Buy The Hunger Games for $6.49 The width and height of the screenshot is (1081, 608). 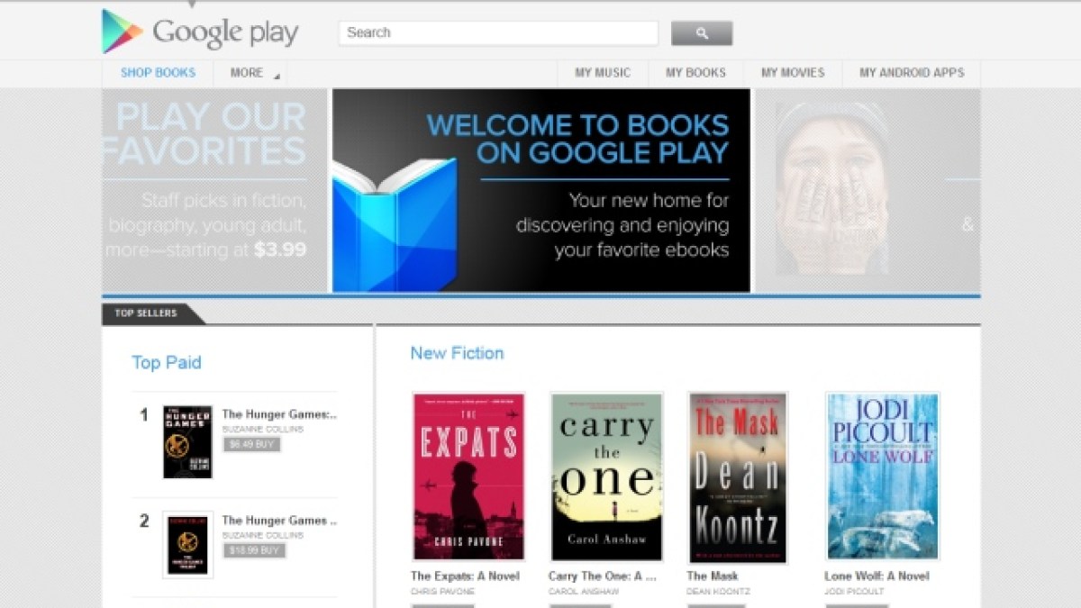click(x=252, y=444)
